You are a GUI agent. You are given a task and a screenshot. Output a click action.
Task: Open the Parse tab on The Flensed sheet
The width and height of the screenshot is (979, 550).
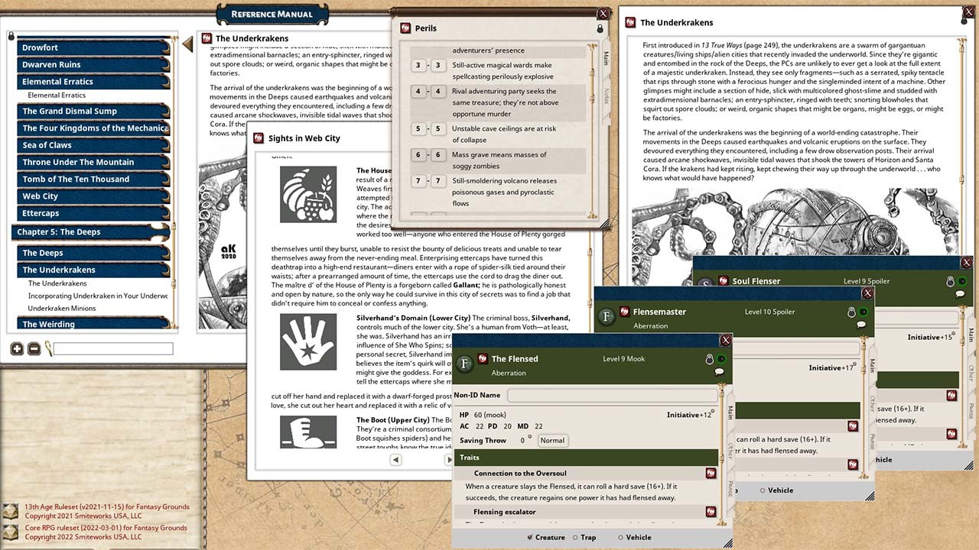point(730,489)
